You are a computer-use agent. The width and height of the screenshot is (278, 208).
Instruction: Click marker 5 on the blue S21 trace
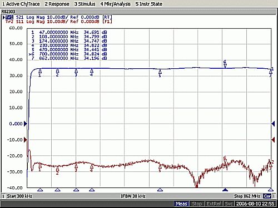coord(160,73)
